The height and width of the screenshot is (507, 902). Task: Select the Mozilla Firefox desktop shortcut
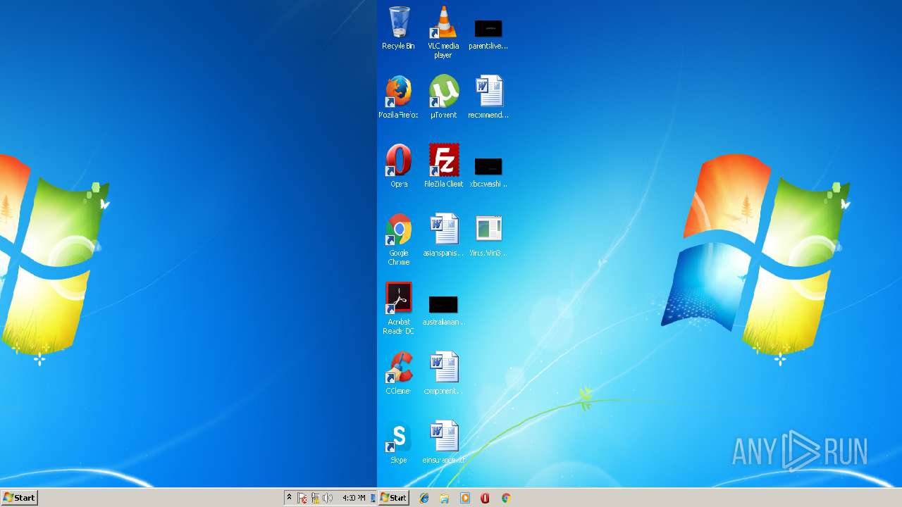[x=398, y=97]
